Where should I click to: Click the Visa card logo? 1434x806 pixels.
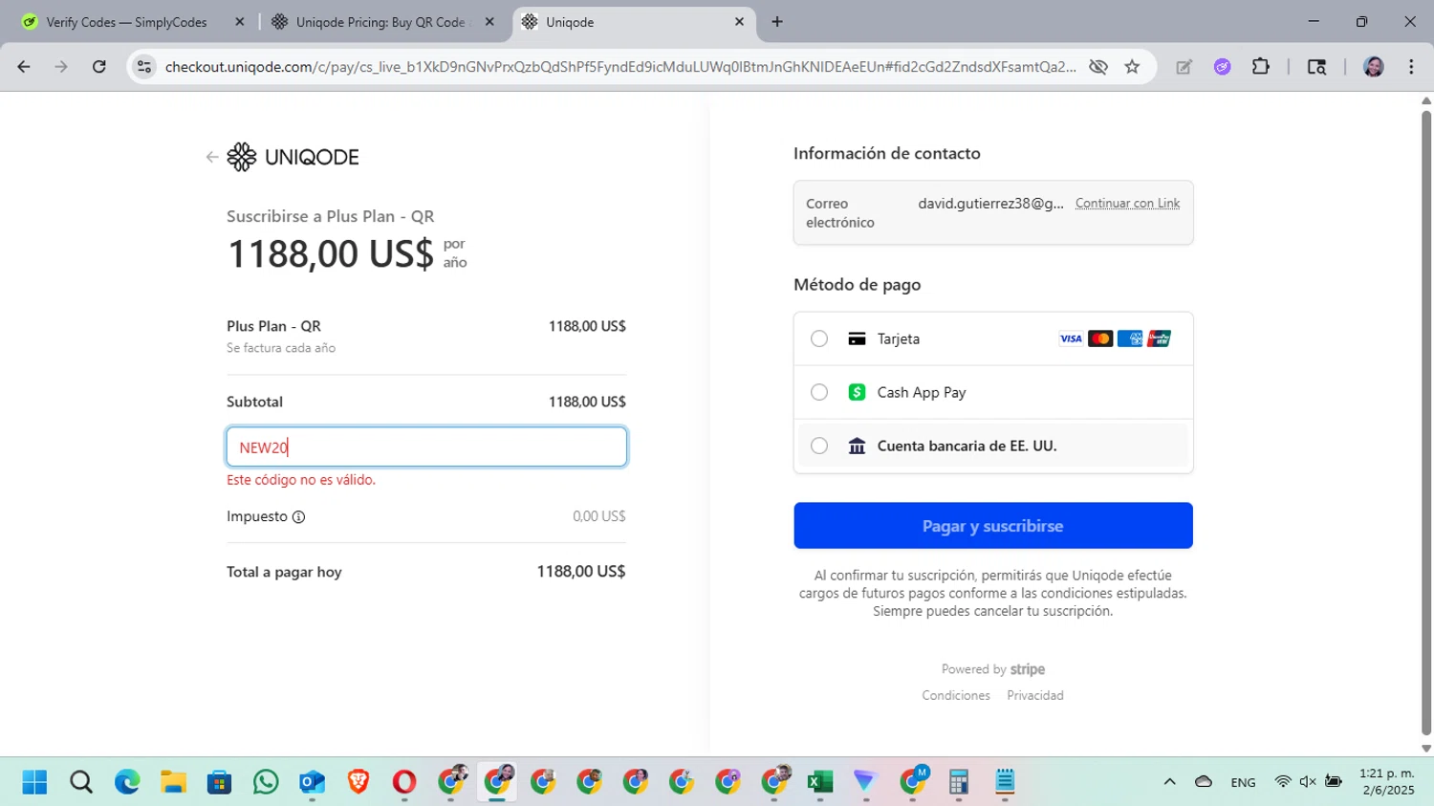click(x=1071, y=338)
